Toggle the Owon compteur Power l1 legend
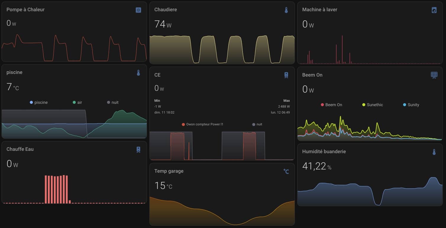The height and width of the screenshot is (228, 446). click(x=203, y=124)
